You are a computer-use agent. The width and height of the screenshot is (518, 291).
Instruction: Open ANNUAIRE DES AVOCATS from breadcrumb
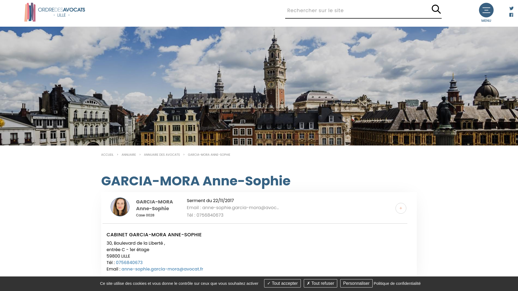coord(162,155)
